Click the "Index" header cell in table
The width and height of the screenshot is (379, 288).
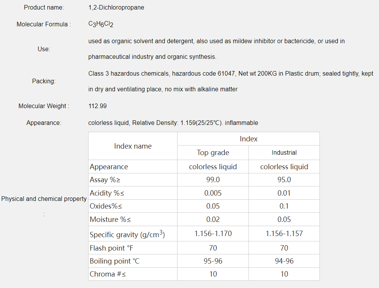[248, 139]
